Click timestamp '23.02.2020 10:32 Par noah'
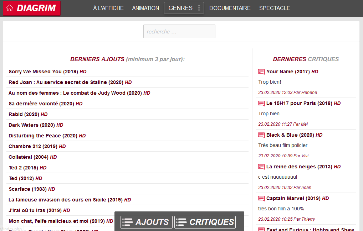Screen dimensions: 363x231 click(285, 187)
